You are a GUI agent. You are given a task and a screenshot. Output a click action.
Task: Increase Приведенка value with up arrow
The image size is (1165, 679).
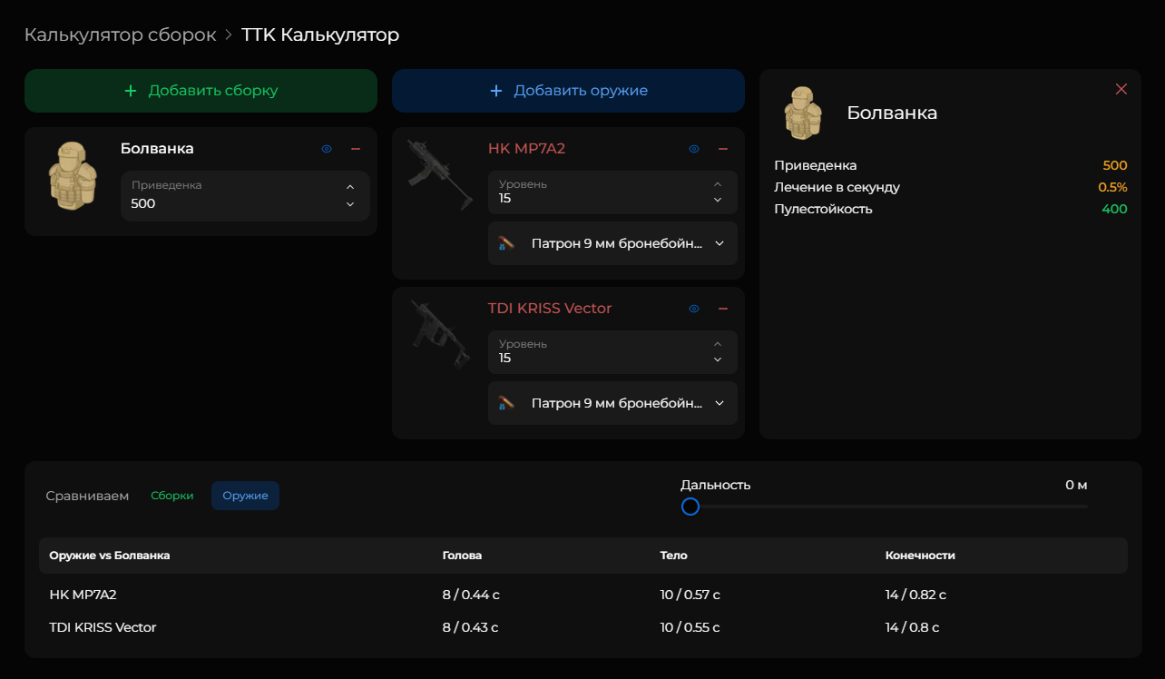(x=350, y=187)
